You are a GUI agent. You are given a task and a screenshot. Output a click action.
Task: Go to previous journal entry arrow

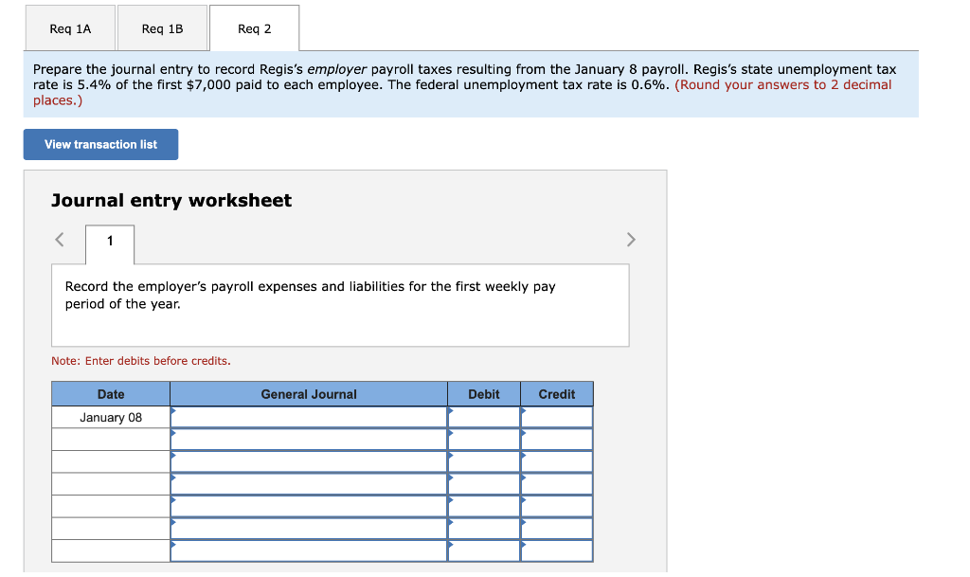(60, 240)
